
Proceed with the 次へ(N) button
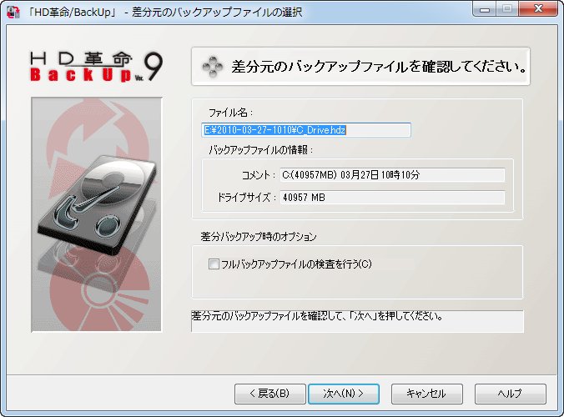(344, 394)
